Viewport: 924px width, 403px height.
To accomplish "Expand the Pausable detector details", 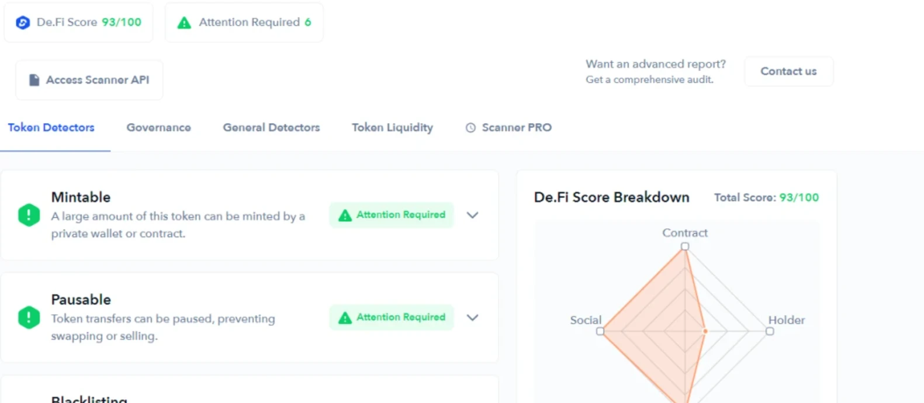I will (x=472, y=318).
